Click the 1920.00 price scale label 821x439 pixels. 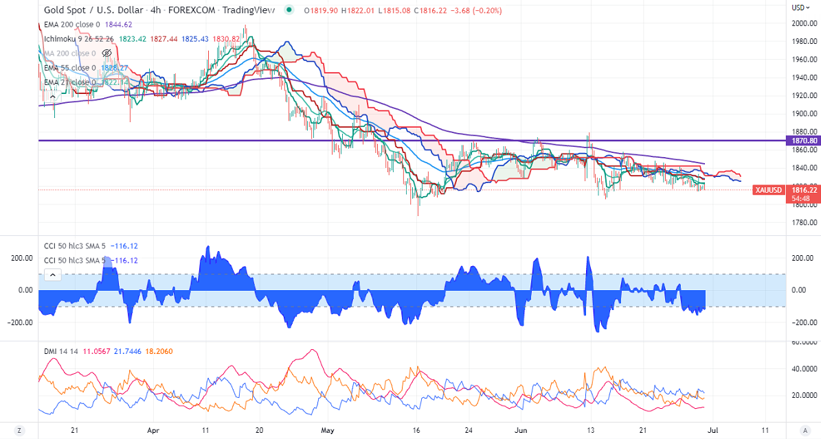[x=805, y=95]
